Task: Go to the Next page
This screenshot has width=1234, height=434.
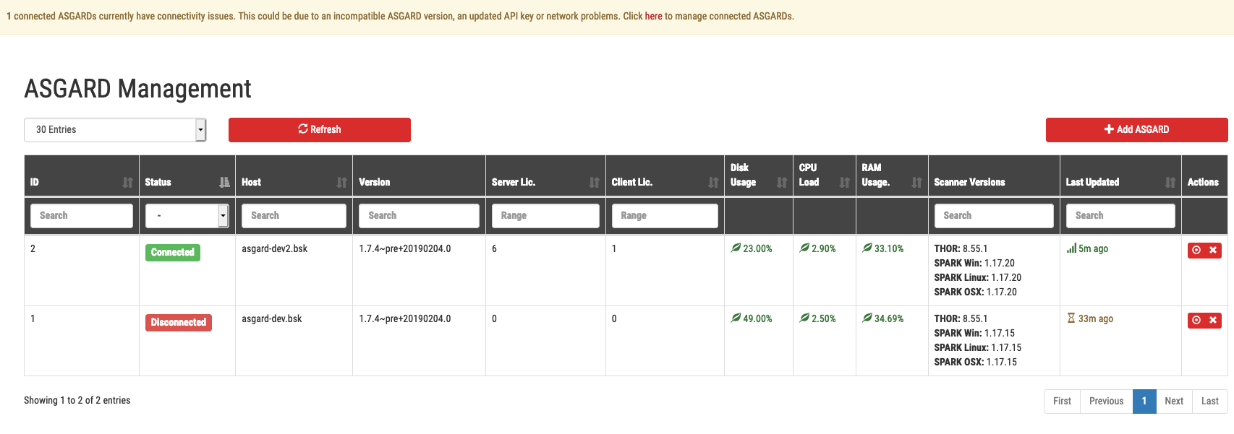Action: (x=1173, y=402)
